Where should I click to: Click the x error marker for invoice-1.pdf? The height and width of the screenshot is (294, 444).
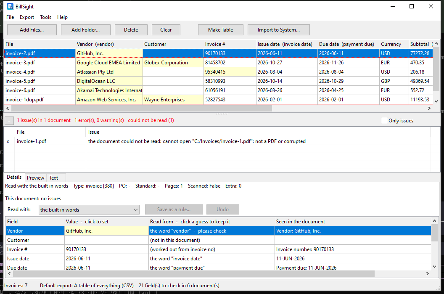(8, 142)
